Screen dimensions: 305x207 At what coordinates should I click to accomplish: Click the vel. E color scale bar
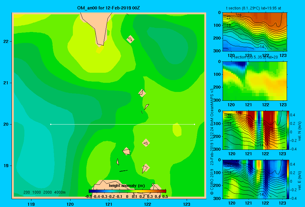[288, 179]
